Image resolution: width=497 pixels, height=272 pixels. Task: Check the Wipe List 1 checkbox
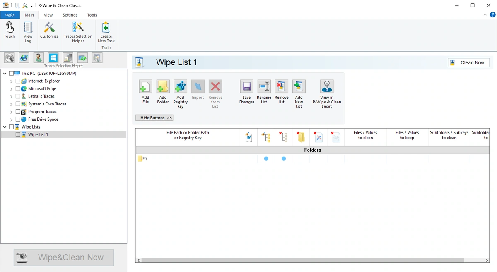coord(18,134)
